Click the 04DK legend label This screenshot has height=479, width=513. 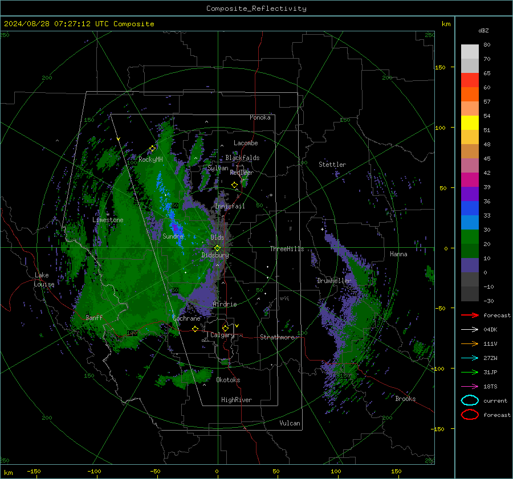[490, 330]
